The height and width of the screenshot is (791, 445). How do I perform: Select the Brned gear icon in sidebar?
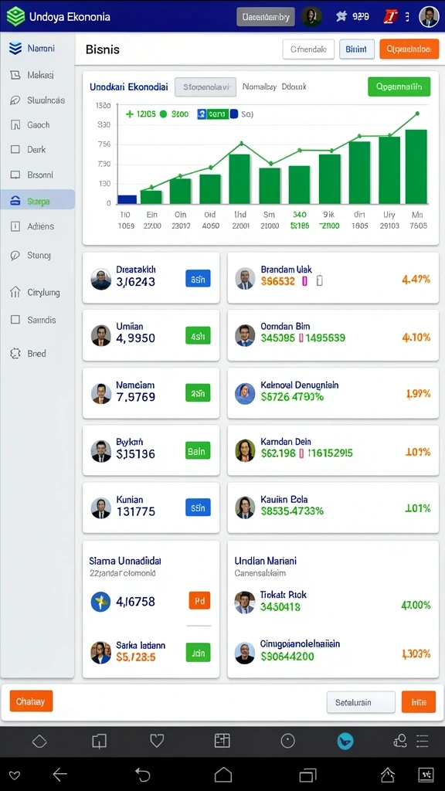(x=15, y=354)
